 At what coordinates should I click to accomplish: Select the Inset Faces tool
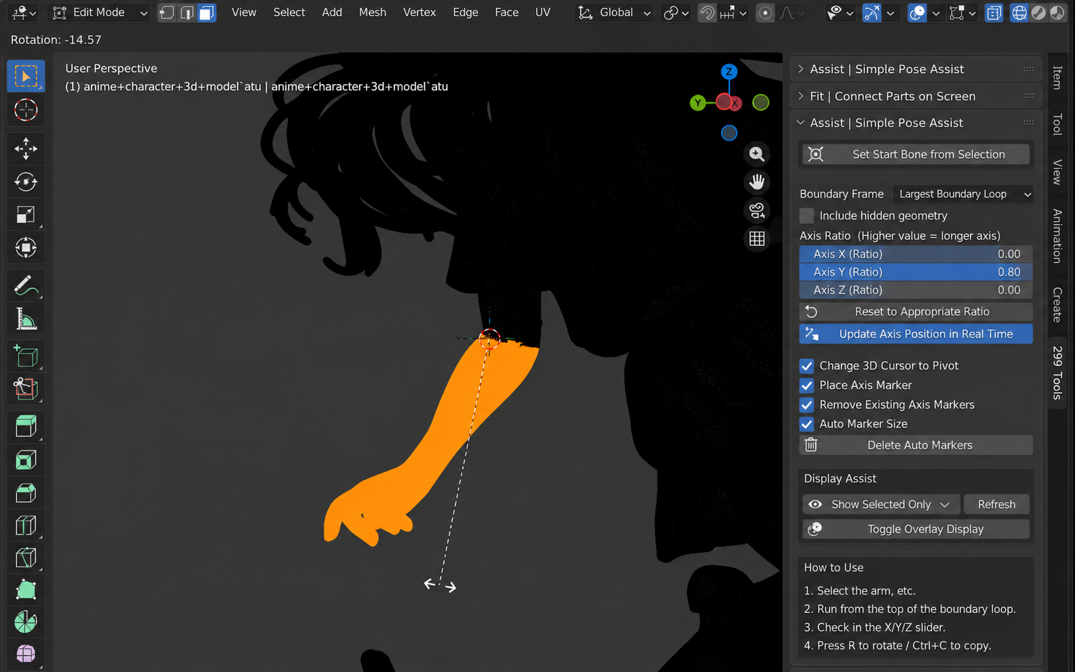26,460
